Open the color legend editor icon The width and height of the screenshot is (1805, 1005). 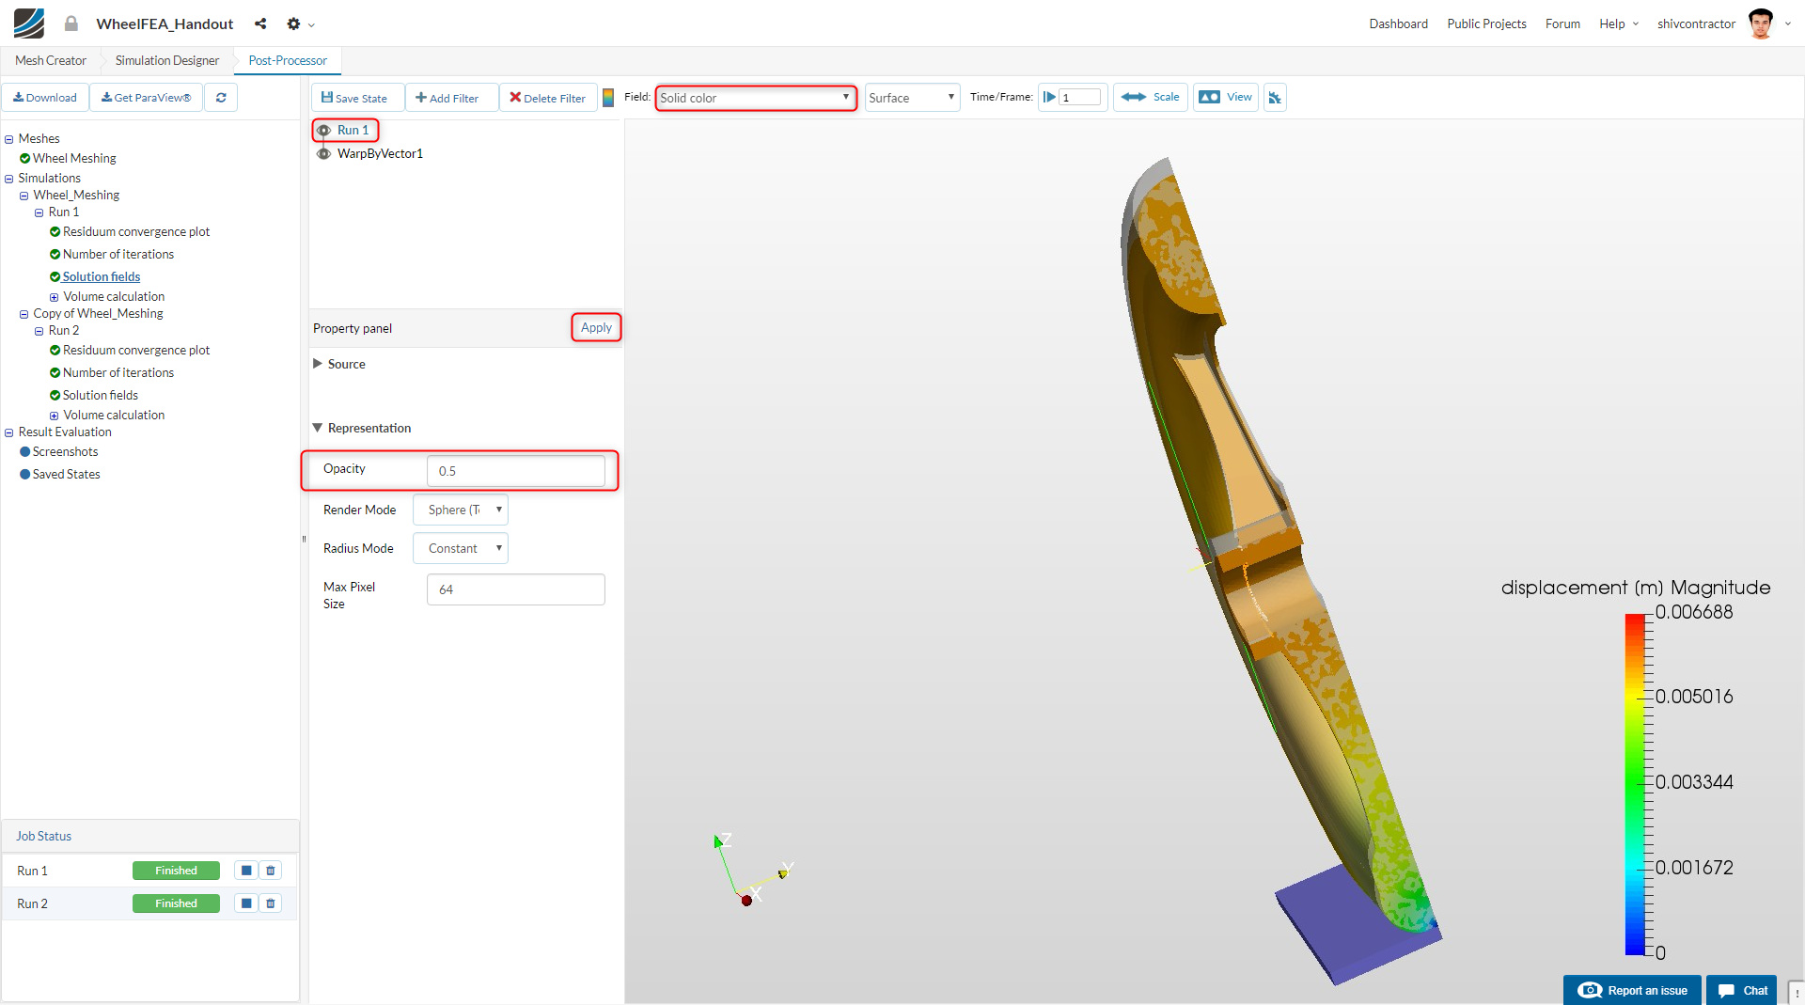[608, 98]
